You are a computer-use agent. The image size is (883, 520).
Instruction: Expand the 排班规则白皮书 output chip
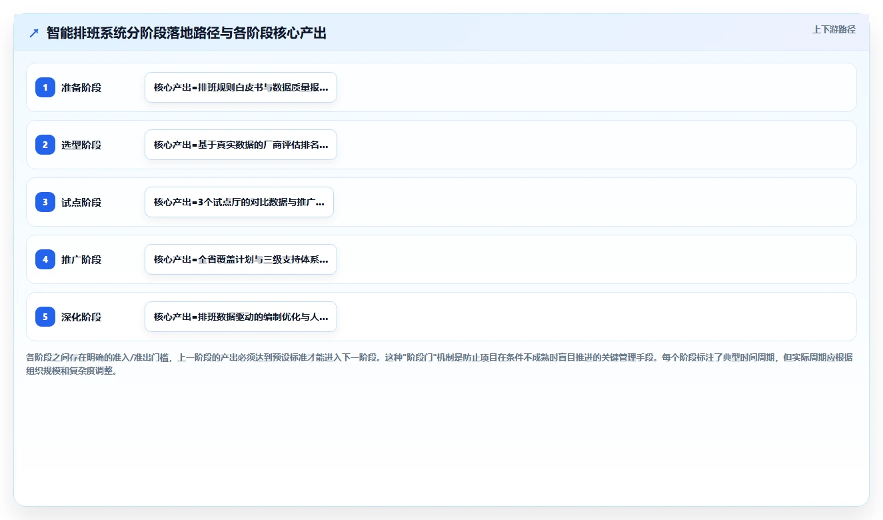click(x=241, y=87)
